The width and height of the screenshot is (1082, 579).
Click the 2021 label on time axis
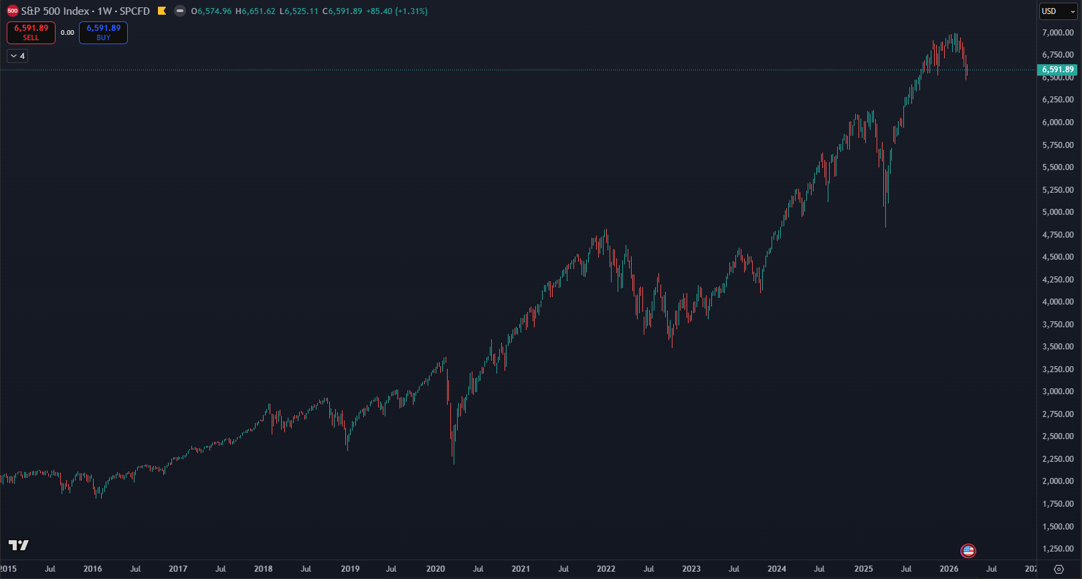pos(521,569)
